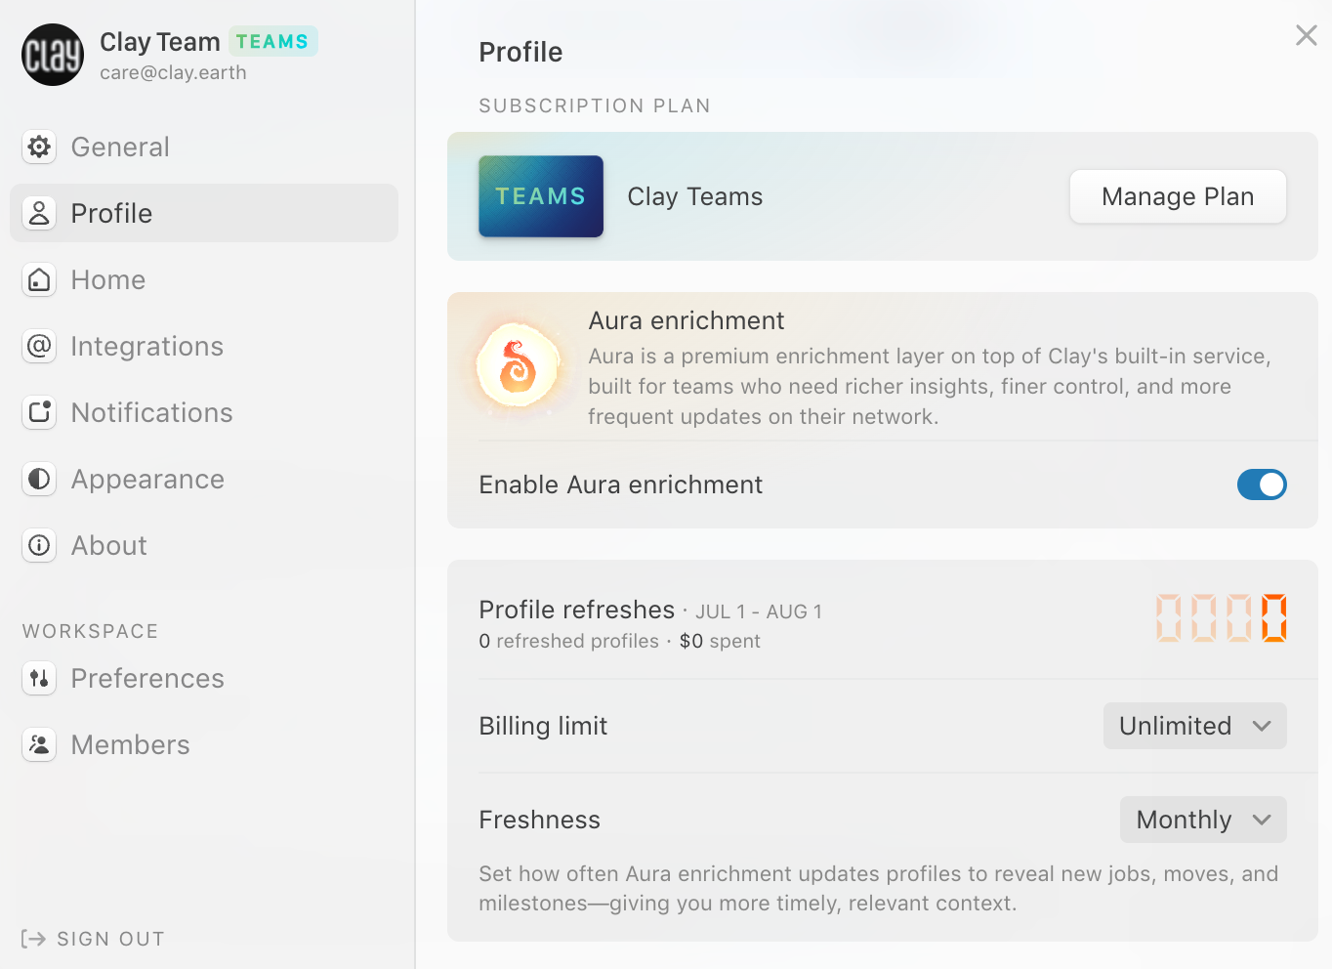Click the Profile person icon in sidebar
The width and height of the screenshot is (1332, 969).
tap(38, 213)
